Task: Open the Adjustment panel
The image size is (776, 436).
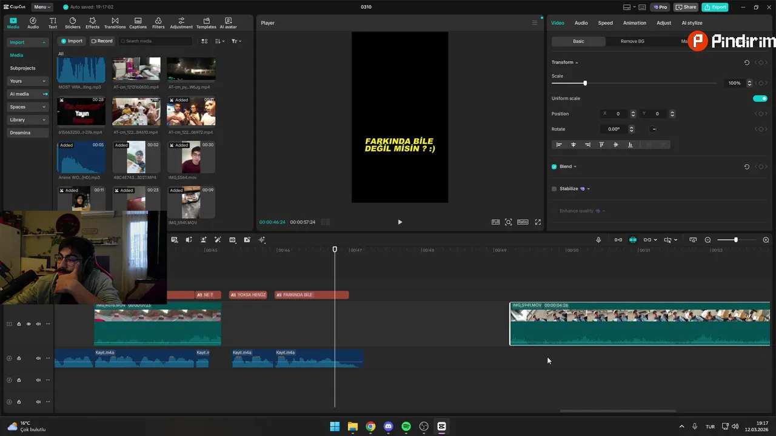Action: (181, 23)
